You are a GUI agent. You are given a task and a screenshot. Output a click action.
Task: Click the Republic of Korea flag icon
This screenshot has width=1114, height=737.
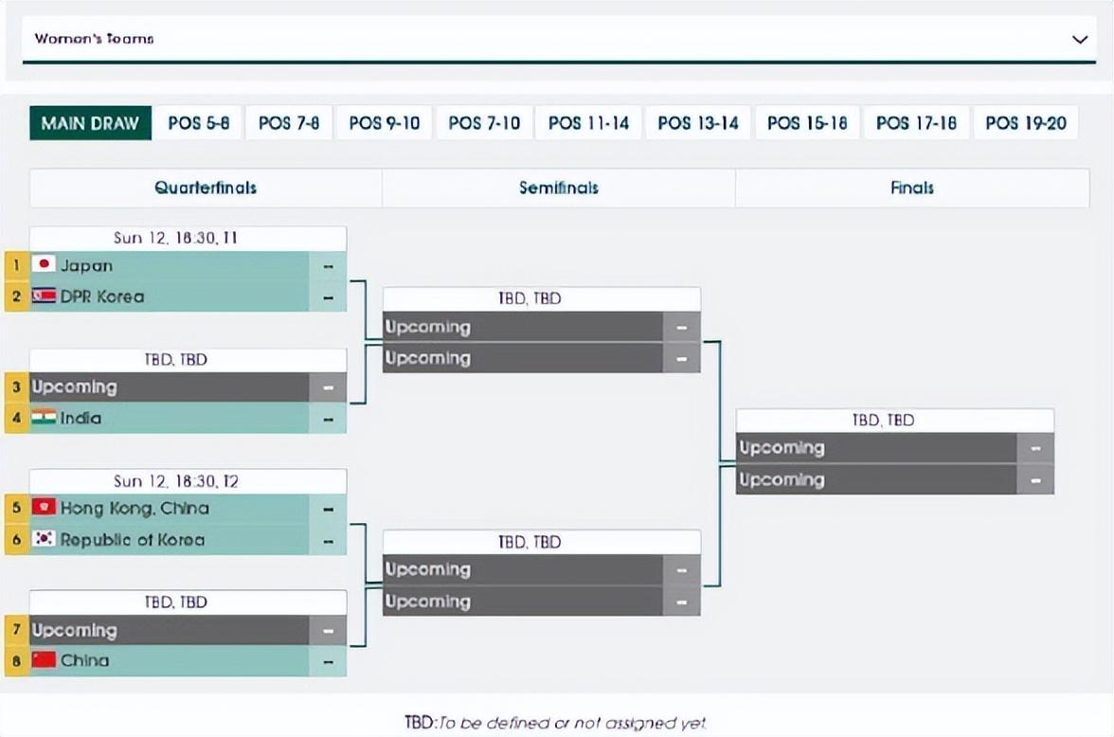tap(44, 539)
